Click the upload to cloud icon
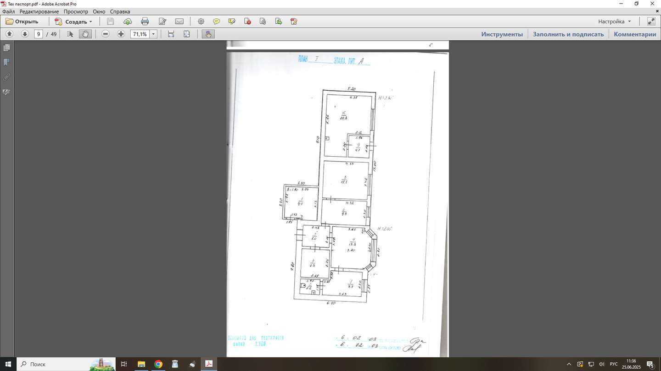 [128, 22]
